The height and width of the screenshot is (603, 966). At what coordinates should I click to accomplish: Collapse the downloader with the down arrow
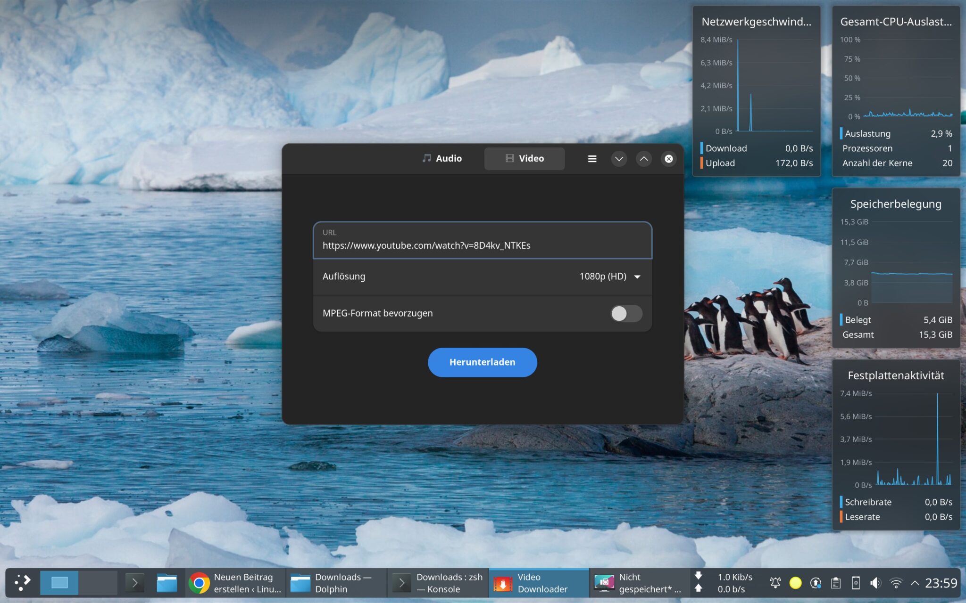pos(619,159)
